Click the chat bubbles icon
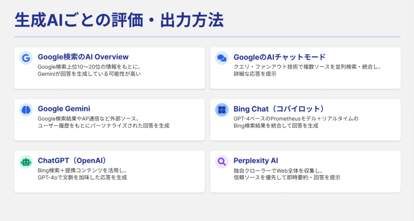Screen dimensions: 414x221 pyautogui.click(x=222, y=58)
